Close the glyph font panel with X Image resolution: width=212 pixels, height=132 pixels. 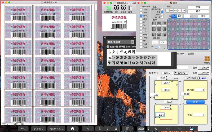coord(105,37)
